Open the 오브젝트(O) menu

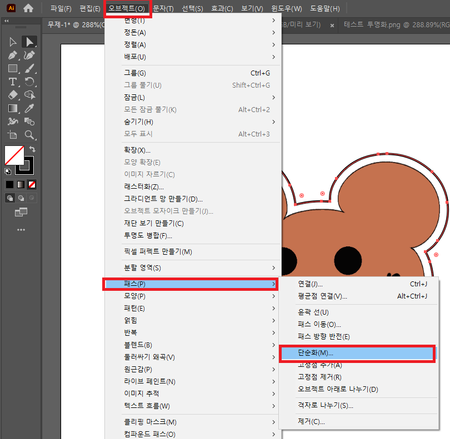tap(127, 8)
